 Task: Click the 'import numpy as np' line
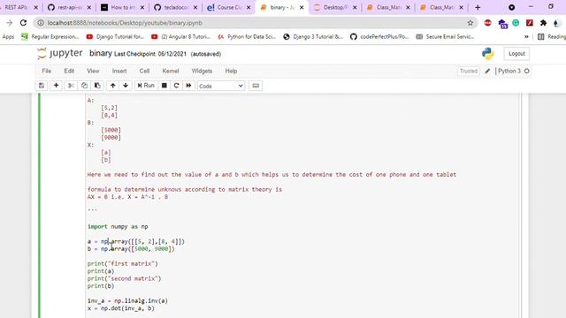tap(118, 226)
